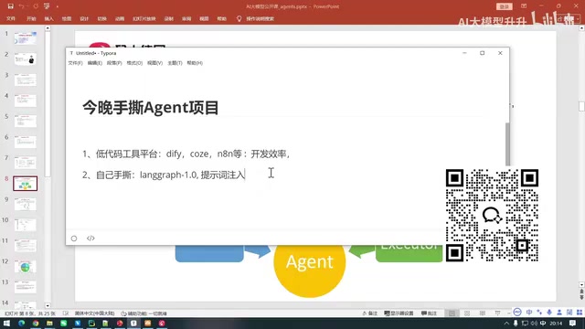Image resolution: width=585 pixels, height=329 pixels.
Task: Click the line starting with 2、自己手撕
Action: [164, 175]
